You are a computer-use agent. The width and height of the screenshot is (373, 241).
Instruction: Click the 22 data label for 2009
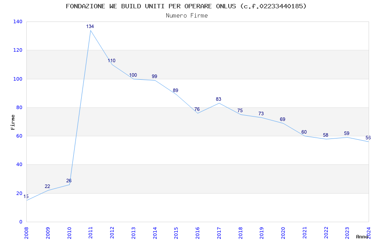[x=47, y=186]
